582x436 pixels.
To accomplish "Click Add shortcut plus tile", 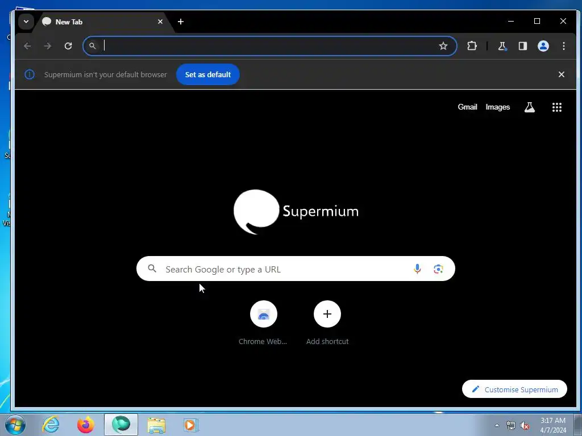I will [x=327, y=323].
